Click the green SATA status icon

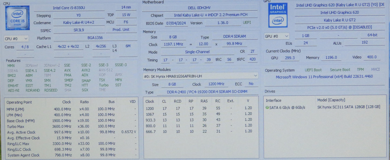267,107
